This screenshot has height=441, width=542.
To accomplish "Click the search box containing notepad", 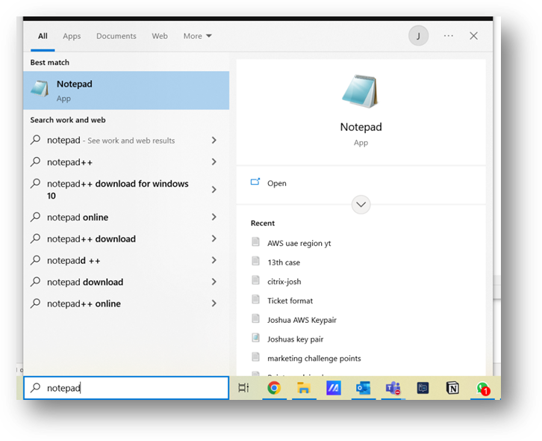I will click(126, 388).
